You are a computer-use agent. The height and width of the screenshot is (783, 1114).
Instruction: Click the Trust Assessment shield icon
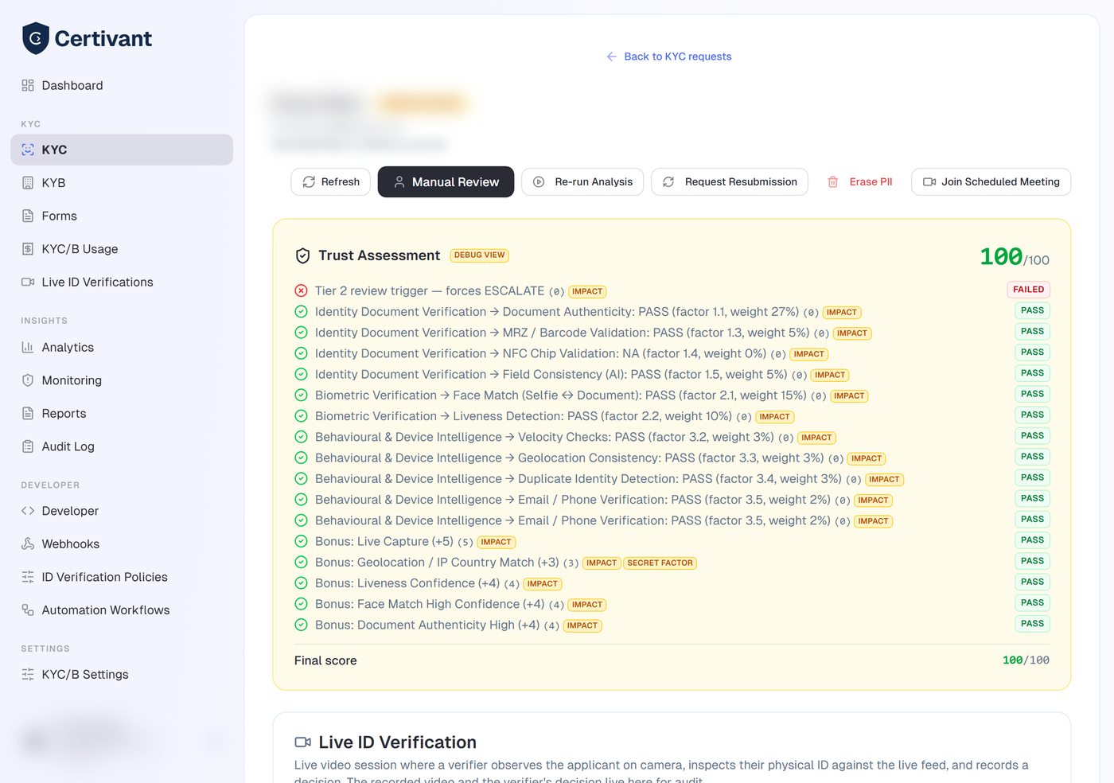pos(302,255)
